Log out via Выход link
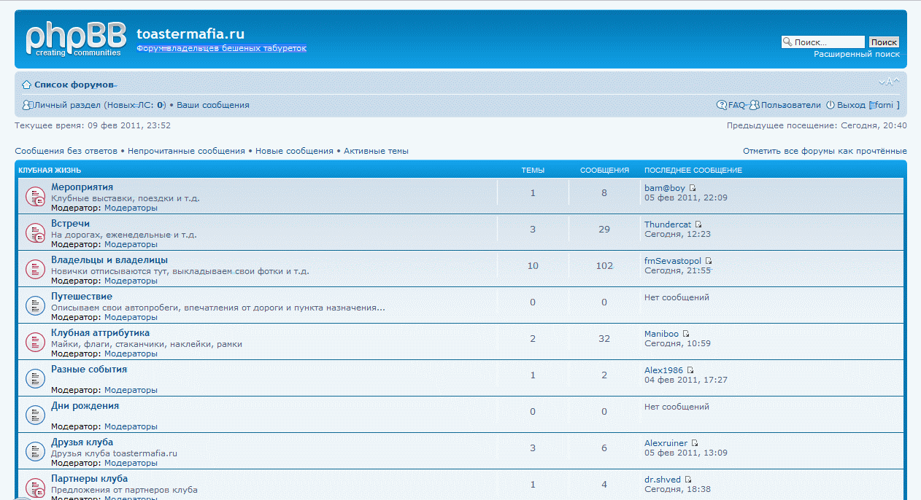The width and height of the screenshot is (921, 500). [851, 105]
